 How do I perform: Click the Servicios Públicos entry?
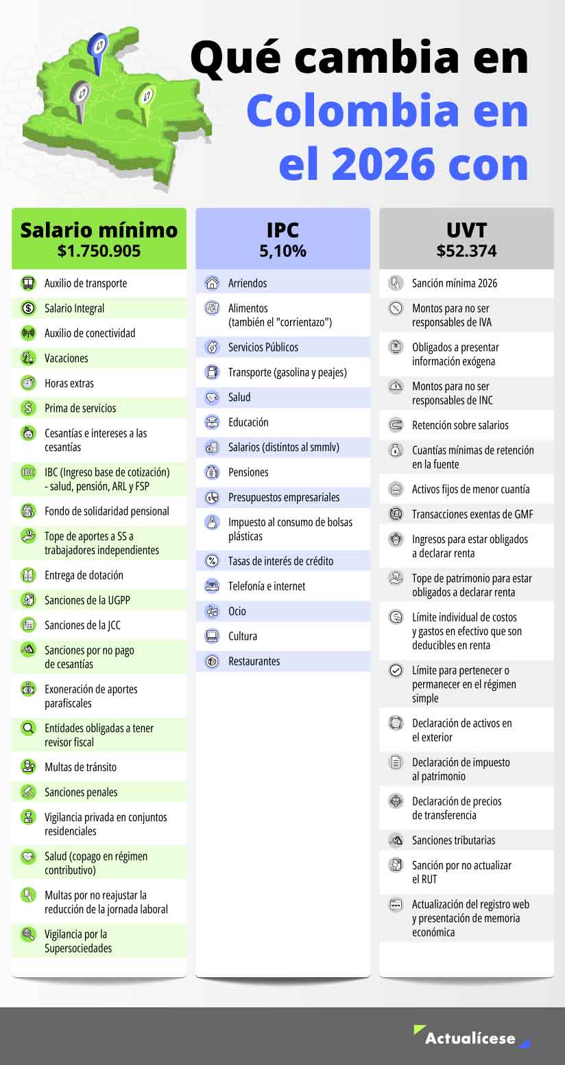click(x=263, y=347)
